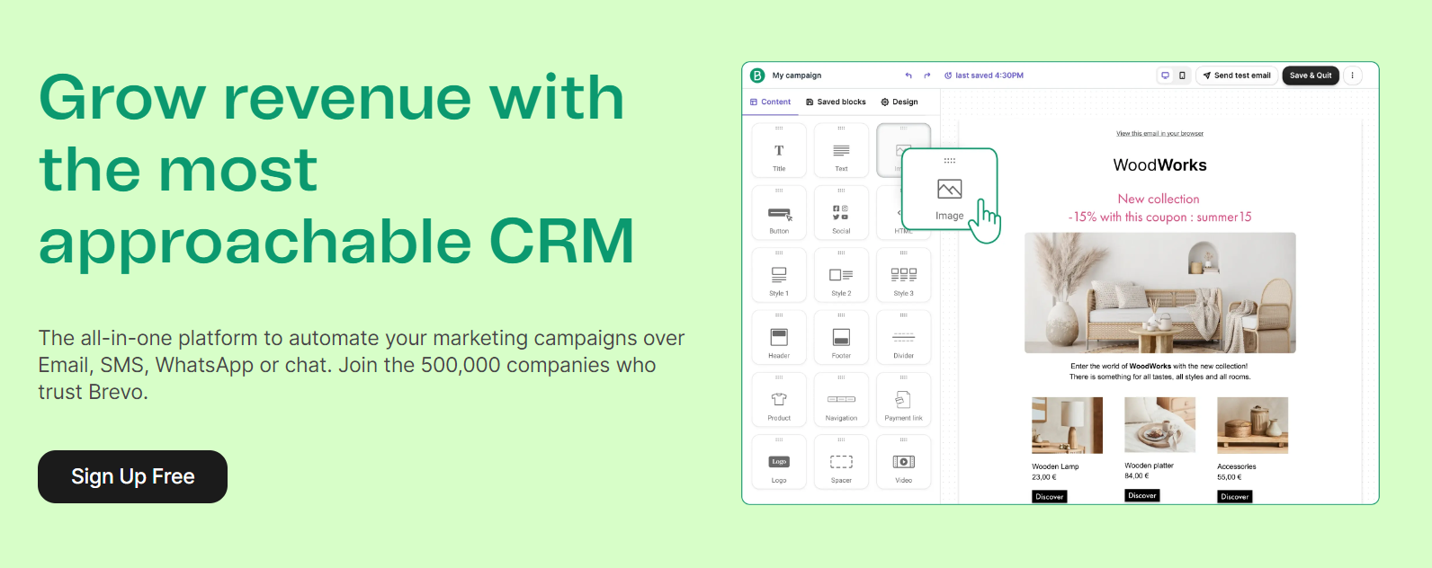1432x568 pixels.
Task: Click the WoodWorks heading in email preview
Action: click(1159, 165)
